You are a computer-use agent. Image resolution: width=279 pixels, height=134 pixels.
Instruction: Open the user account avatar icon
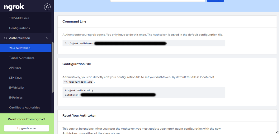[x=47, y=7]
